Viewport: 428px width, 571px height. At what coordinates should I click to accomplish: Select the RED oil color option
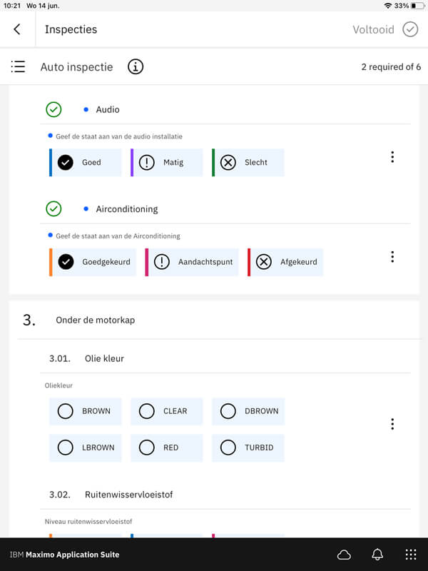pyautogui.click(x=167, y=448)
